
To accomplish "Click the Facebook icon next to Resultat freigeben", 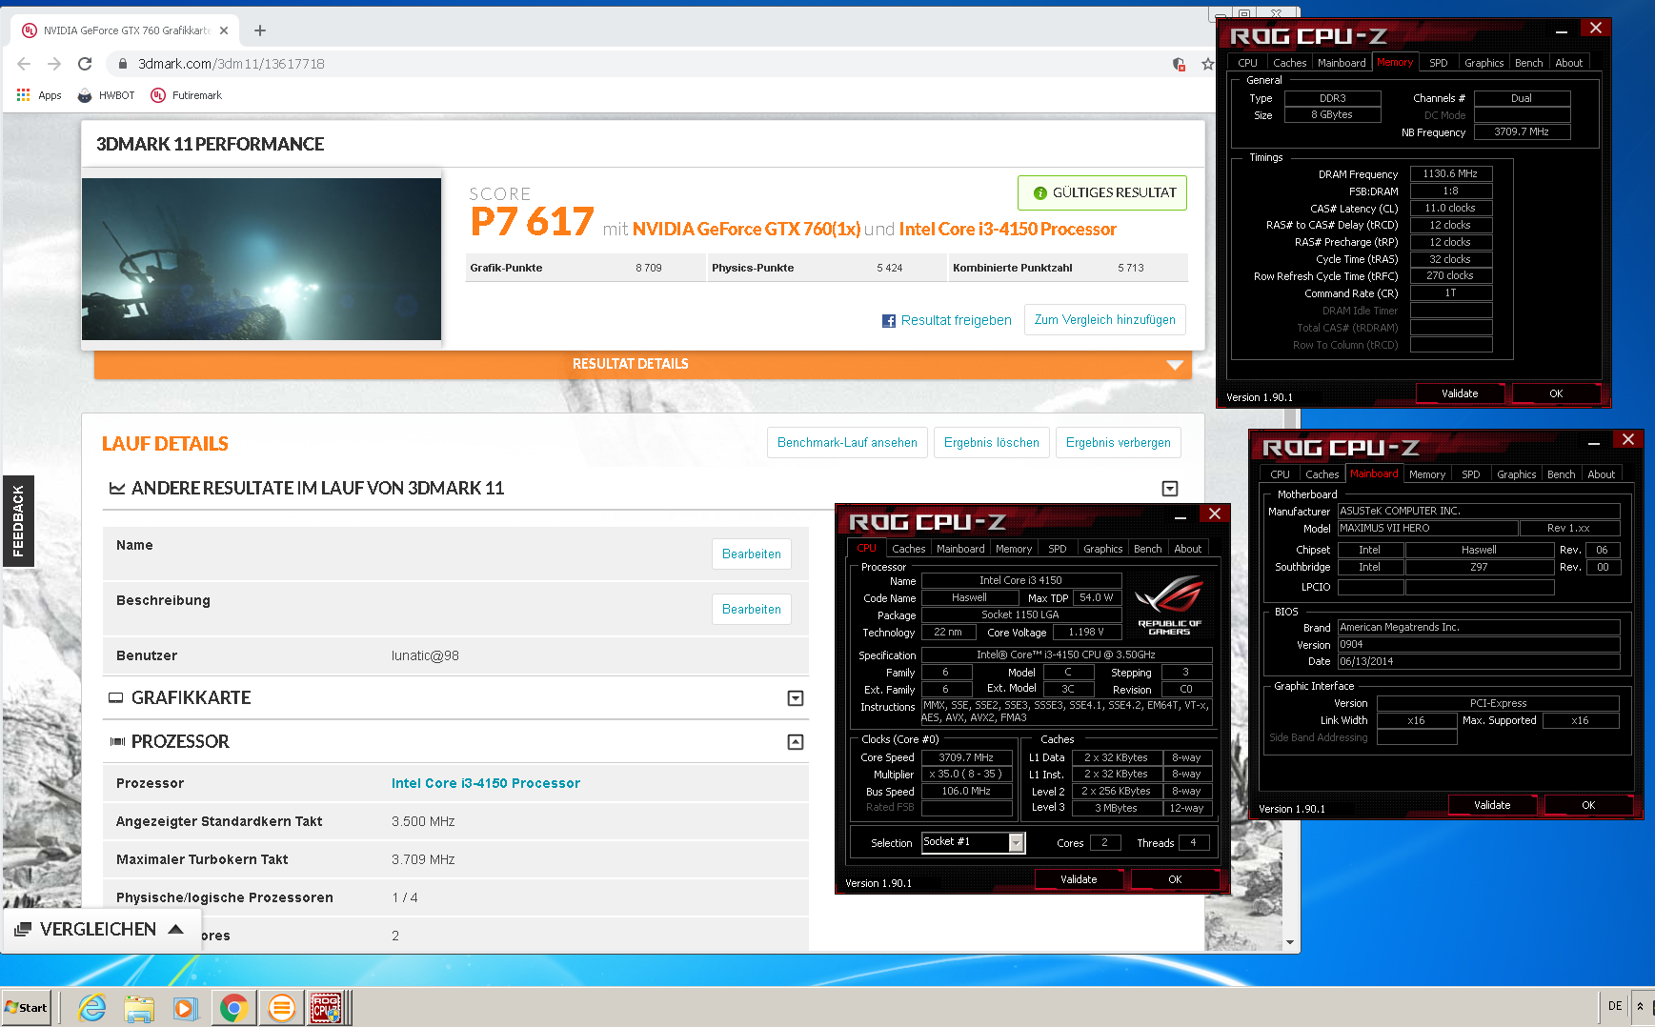I will (x=888, y=321).
